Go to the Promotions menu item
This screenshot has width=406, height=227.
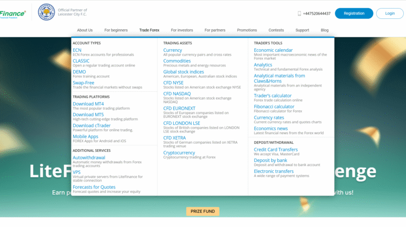pos(247,30)
